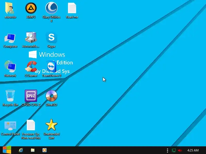Viewport: 206px width, 154px height.
Task: Show hidden tray icons via three dots
Action: tap(167, 150)
